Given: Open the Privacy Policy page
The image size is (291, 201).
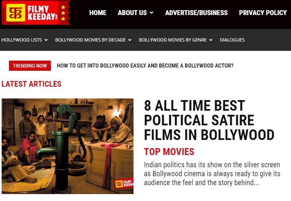Looking at the screenshot, I should (x=263, y=13).
